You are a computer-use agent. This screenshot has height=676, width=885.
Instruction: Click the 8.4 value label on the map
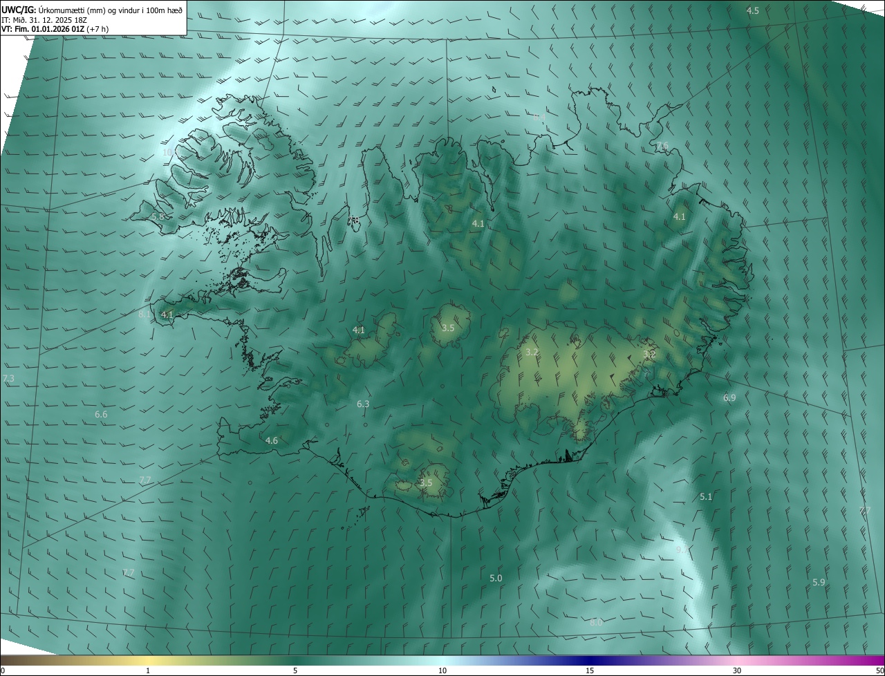point(539,118)
